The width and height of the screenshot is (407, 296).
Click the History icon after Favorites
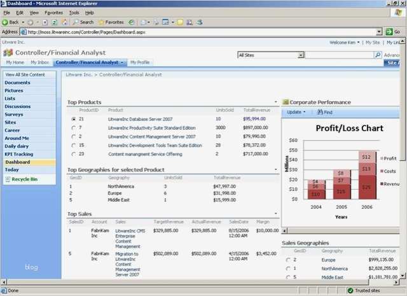coord(132,22)
